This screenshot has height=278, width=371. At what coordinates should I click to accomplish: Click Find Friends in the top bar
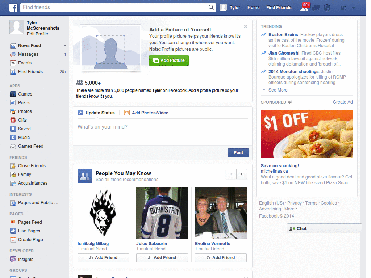(x=279, y=8)
